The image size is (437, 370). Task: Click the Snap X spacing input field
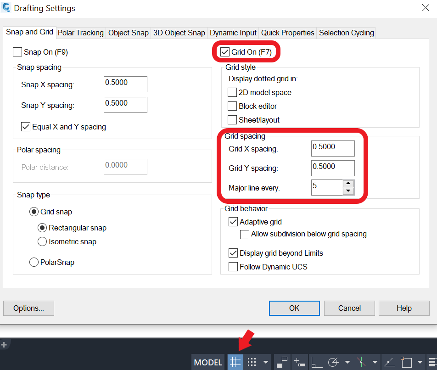125,84
